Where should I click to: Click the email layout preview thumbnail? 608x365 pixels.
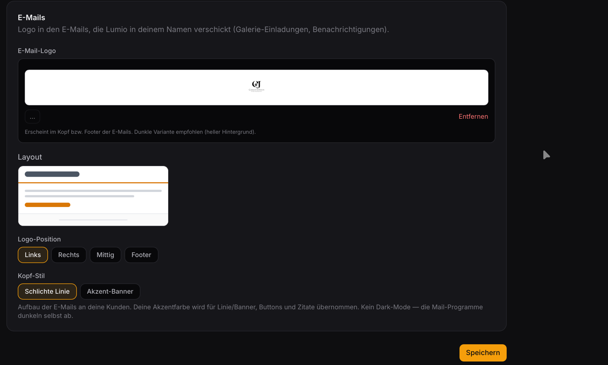[x=93, y=196]
